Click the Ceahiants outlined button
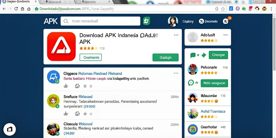The width and height of the screenshot is (276, 138). (91, 57)
